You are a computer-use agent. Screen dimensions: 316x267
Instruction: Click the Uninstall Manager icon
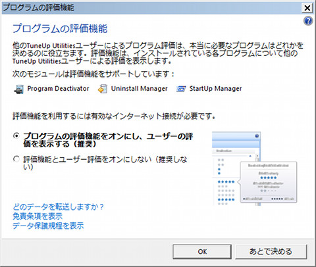(103, 89)
